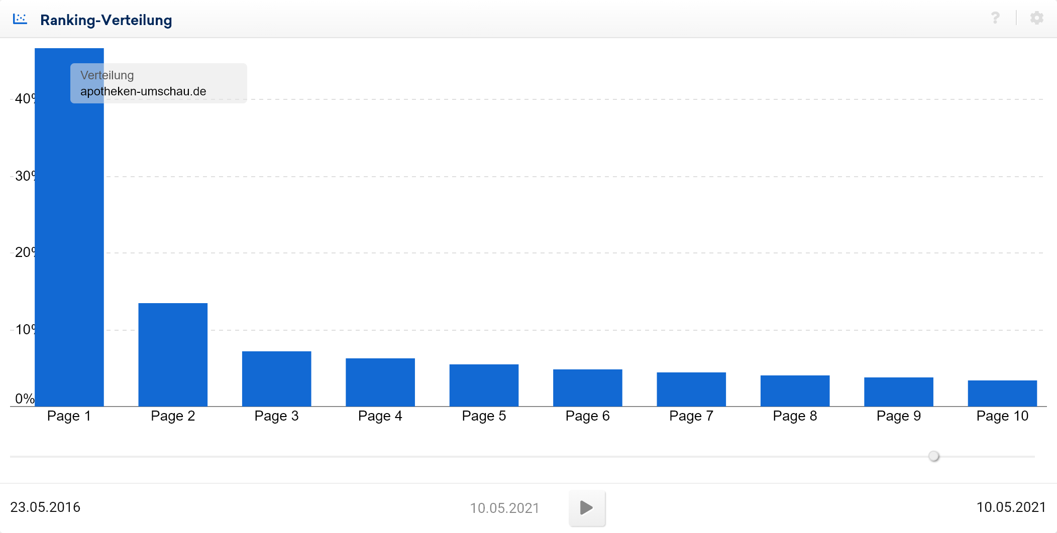Click the Page 6 bar
This screenshot has width=1057, height=533.
point(587,387)
